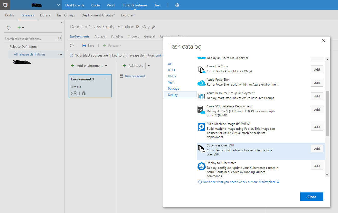Open All release definitions ellipsis menu
The height and width of the screenshot is (213, 338).
(60, 54)
